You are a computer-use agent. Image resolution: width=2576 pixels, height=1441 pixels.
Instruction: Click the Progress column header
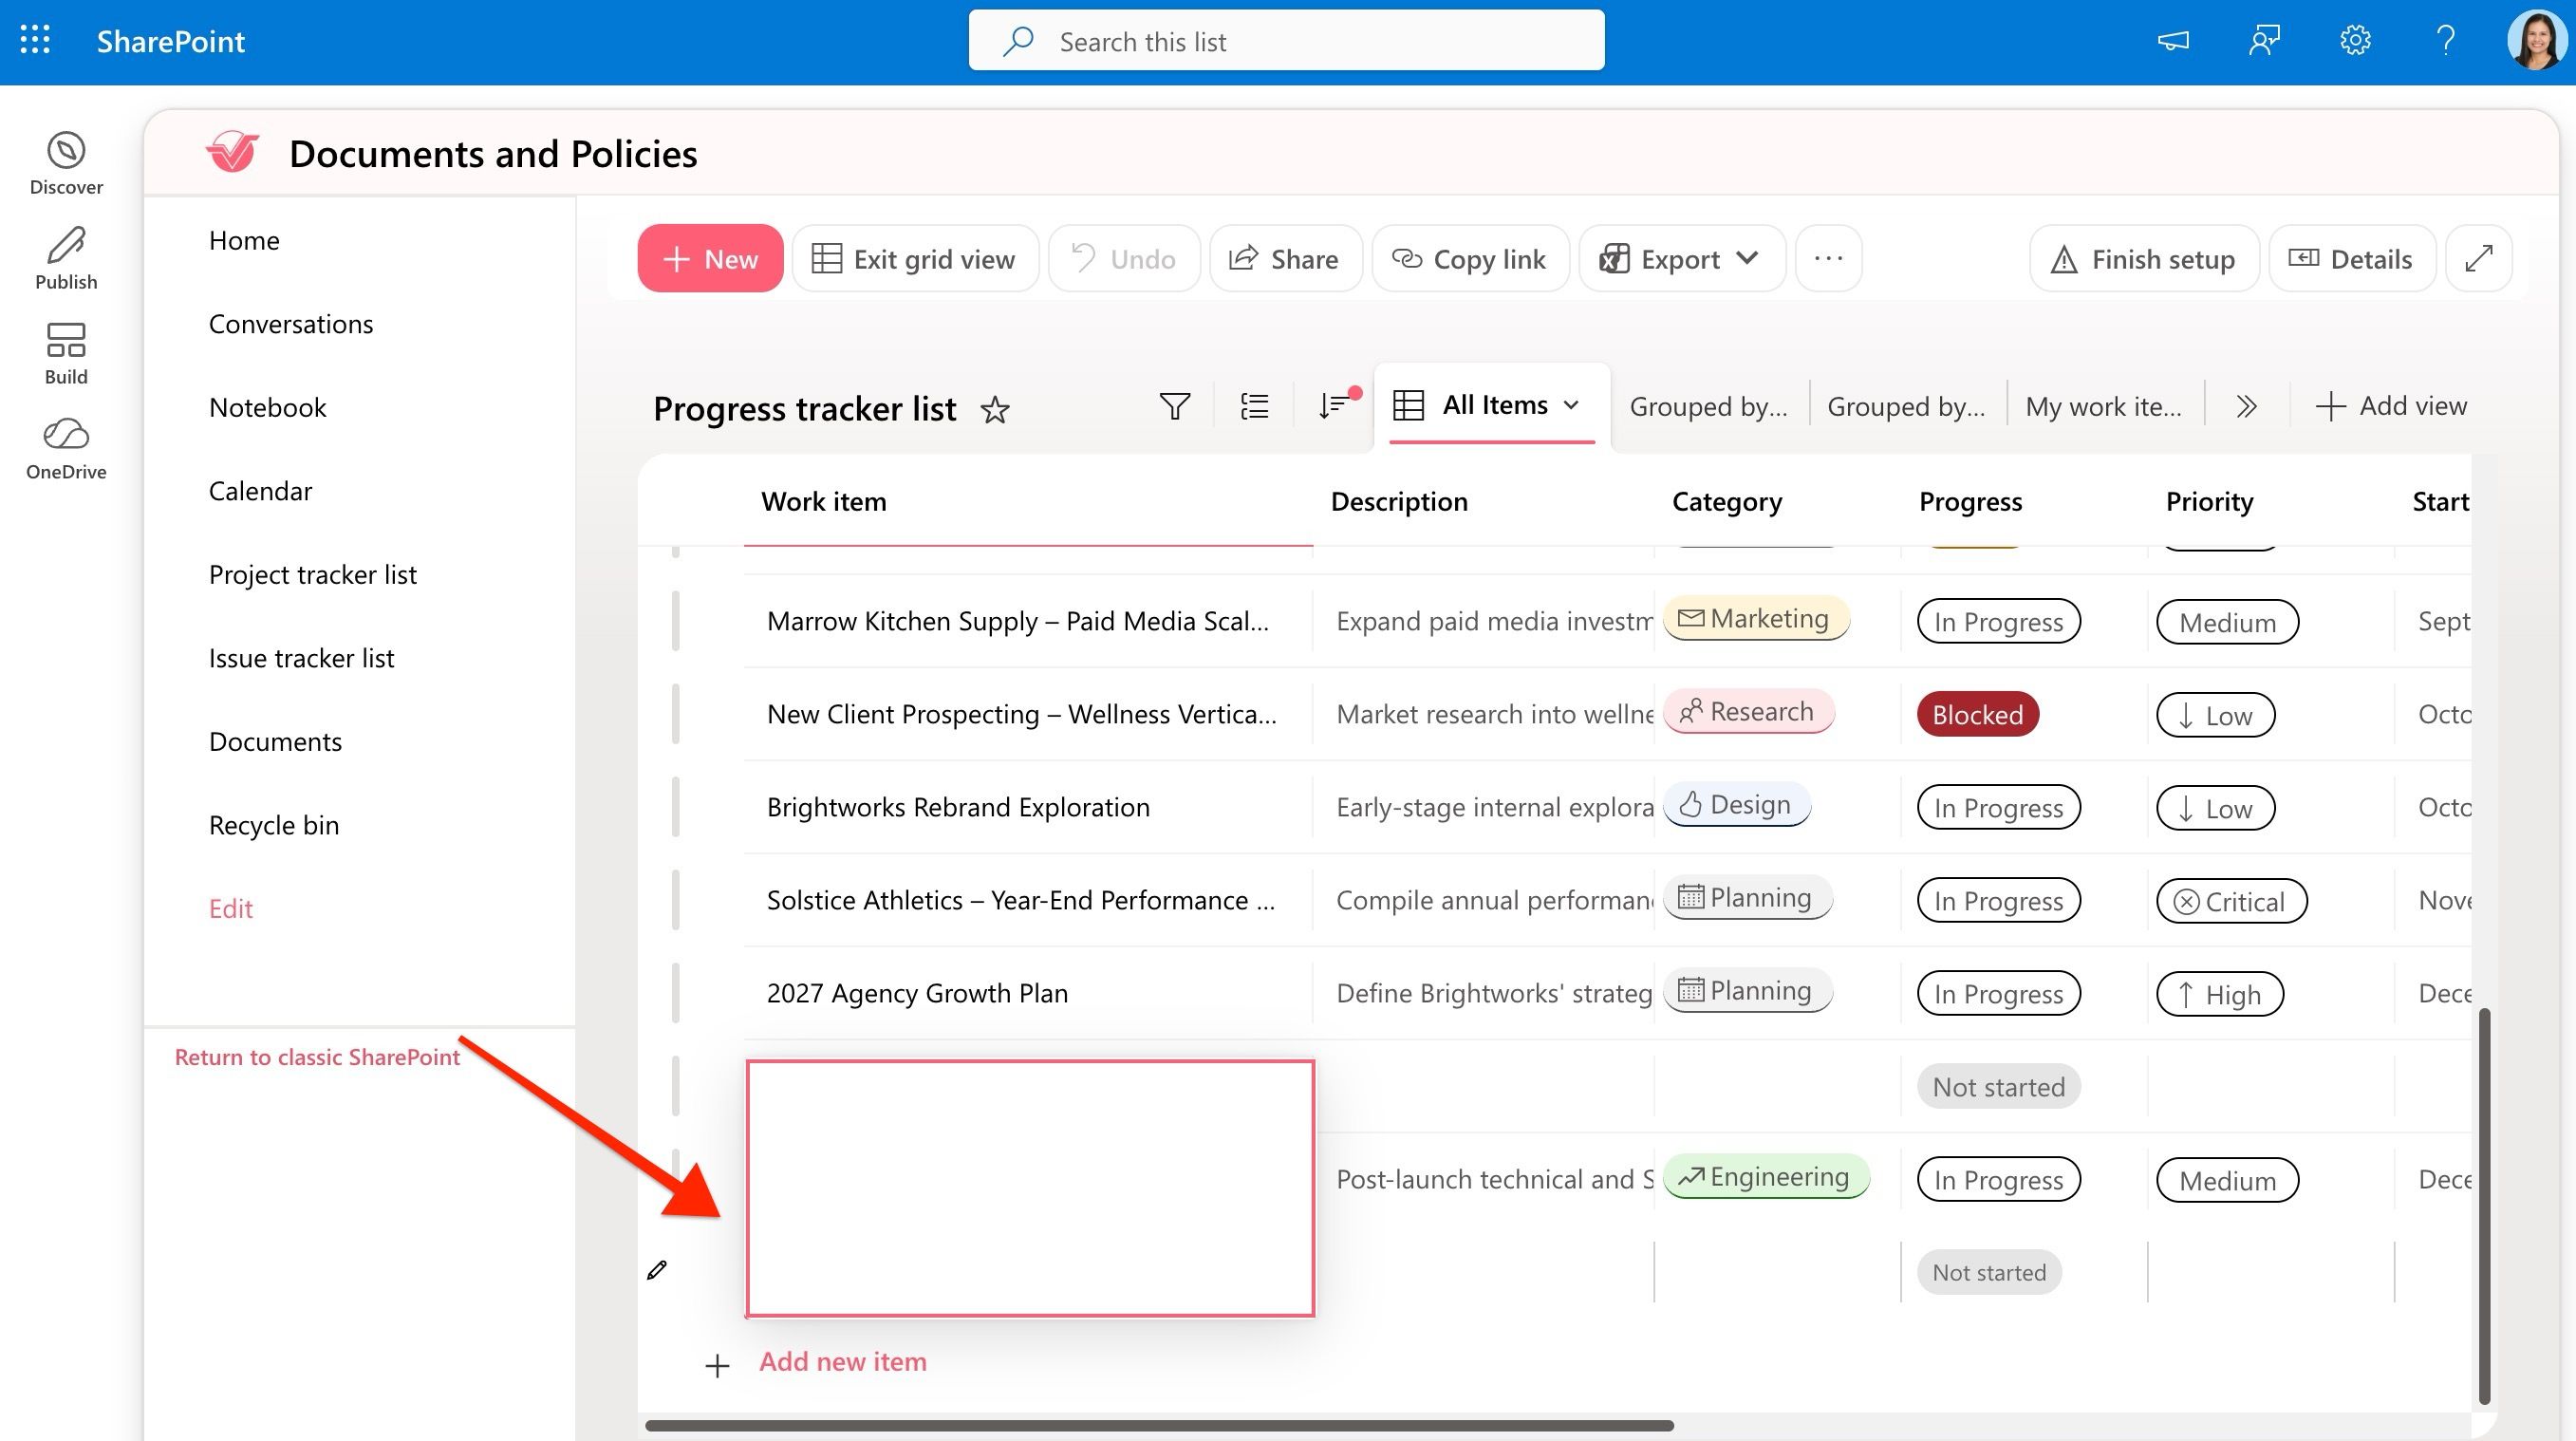[x=1970, y=501]
